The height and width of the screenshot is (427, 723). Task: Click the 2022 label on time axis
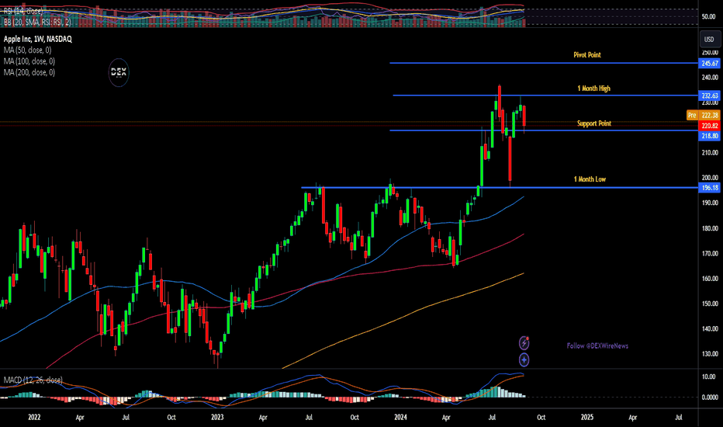point(34,418)
